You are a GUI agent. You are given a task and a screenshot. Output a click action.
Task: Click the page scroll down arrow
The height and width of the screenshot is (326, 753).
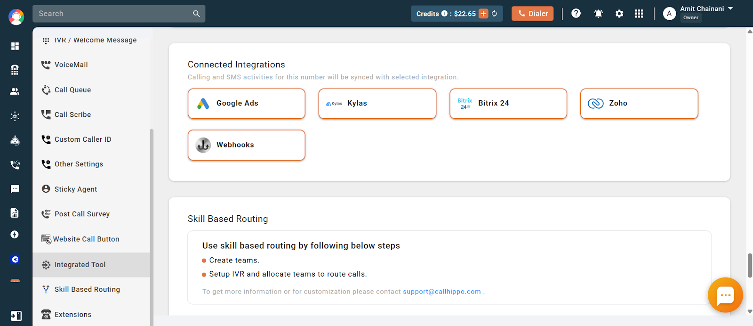tap(750, 311)
